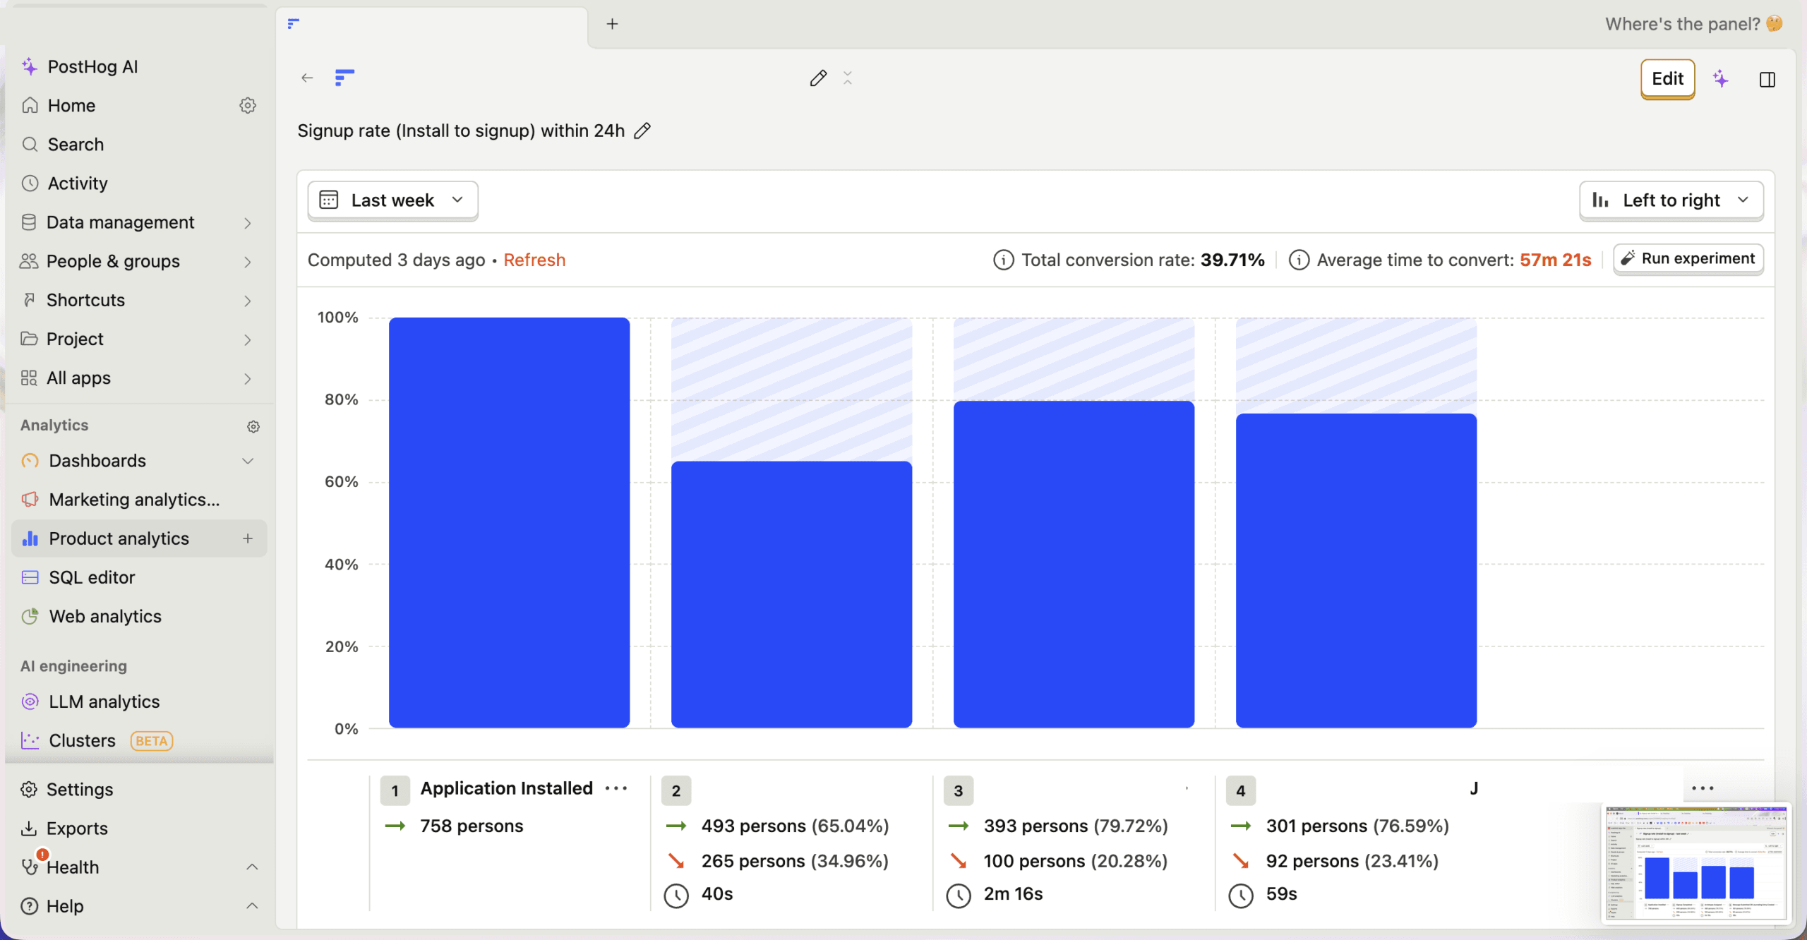Screen dimensions: 1807x940
Task: Open the new tab plus button
Action: [612, 24]
